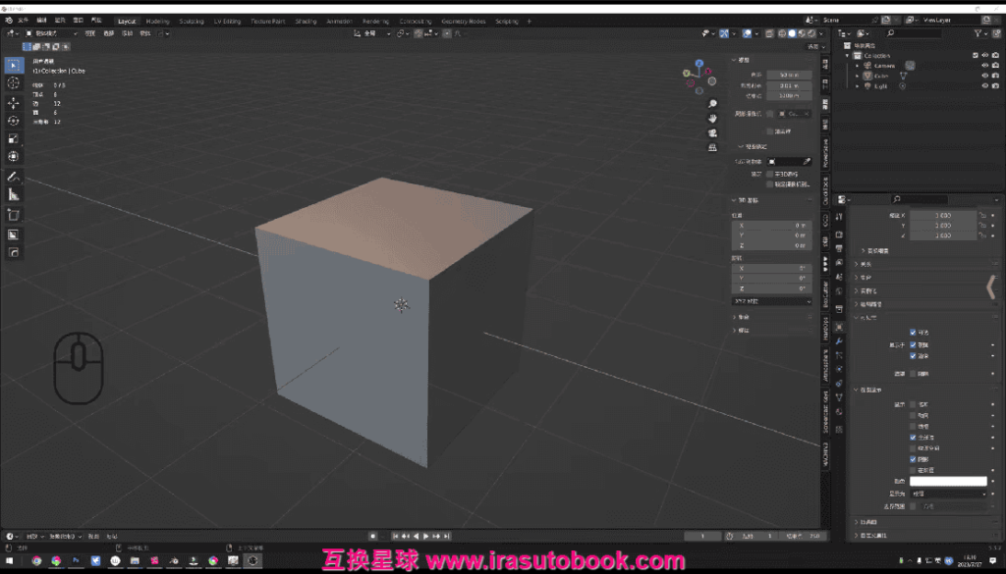This screenshot has height=574, width=1006.
Task: Click the Blender logo menu icon
Action: 8,21
